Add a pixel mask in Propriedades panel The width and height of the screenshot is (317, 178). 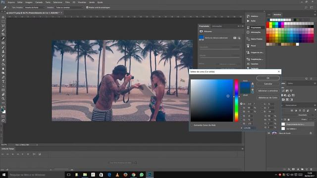pyautogui.click(x=235, y=38)
